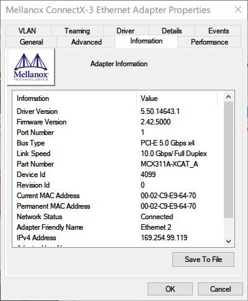Go to the Details tab
248x301 pixels.
pos(172,31)
